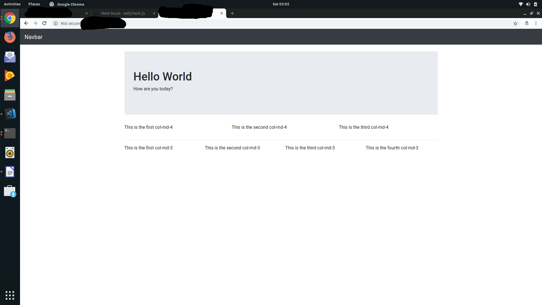Open Google Chrome app menu in top bar
This screenshot has height=305, width=542.
(67, 4)
